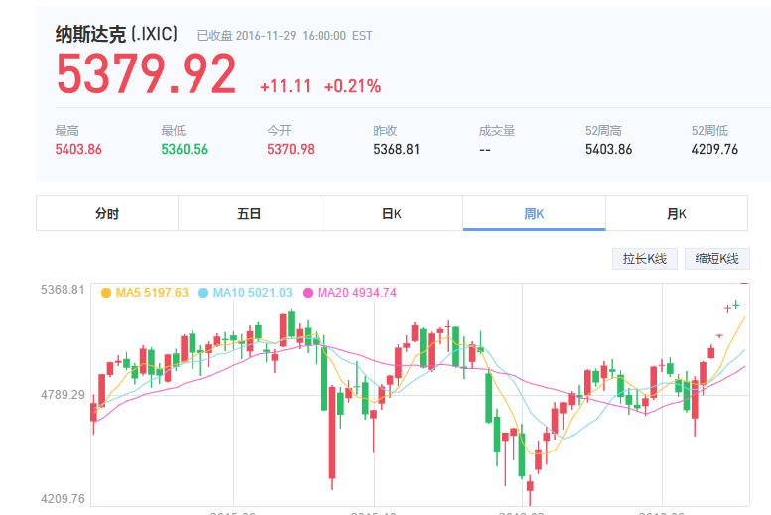This screenshot has width=771, height=515.
Task: Click the pink MA20 legend dot
Action: [308, 293]
